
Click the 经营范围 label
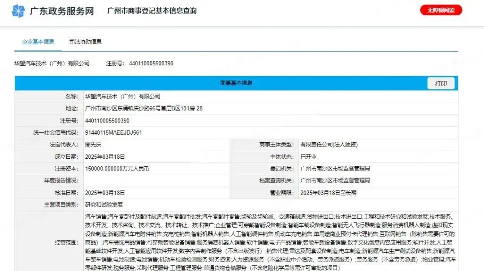[x=66, y=243]
